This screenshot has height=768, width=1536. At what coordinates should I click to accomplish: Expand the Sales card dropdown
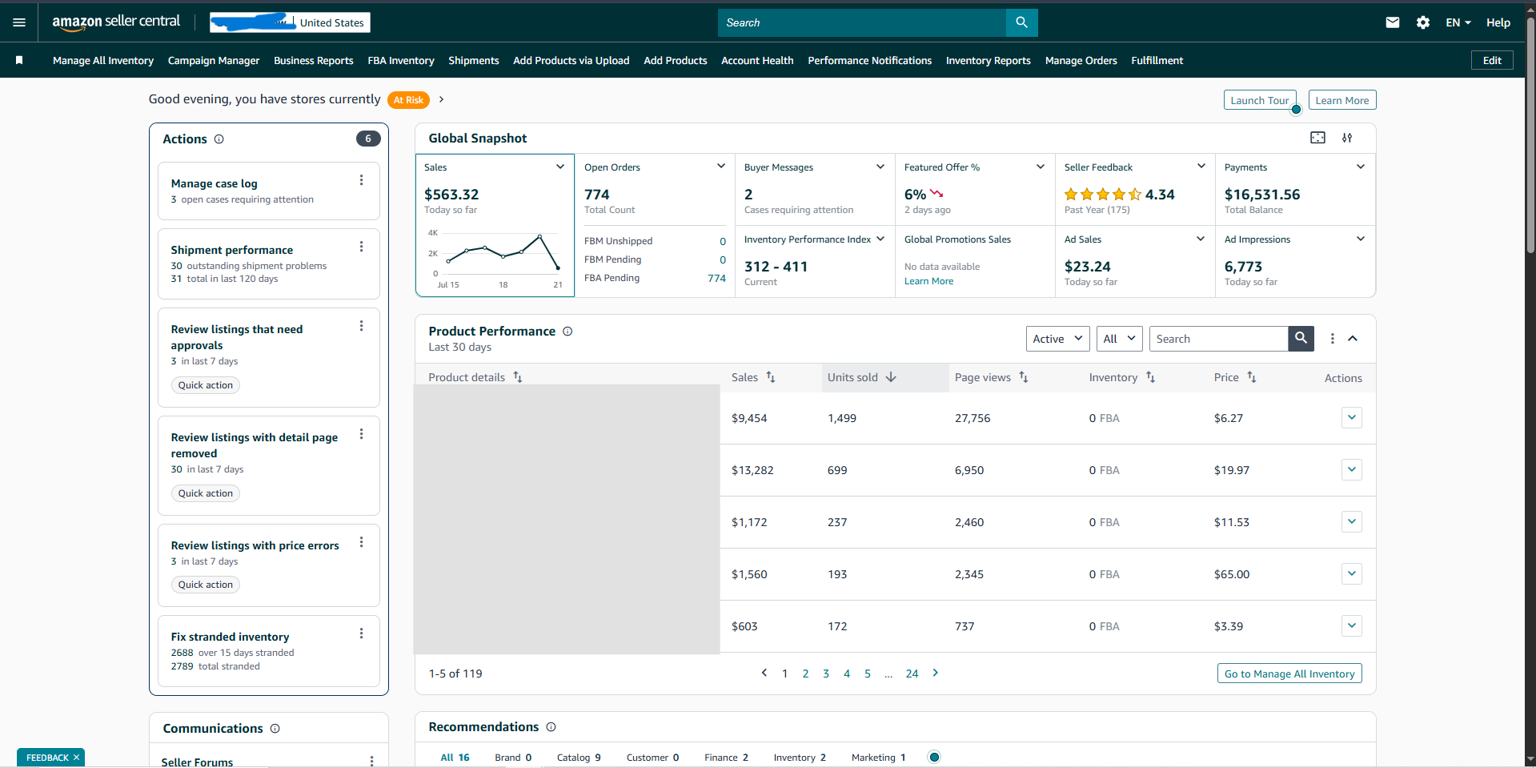coord(560,167)
